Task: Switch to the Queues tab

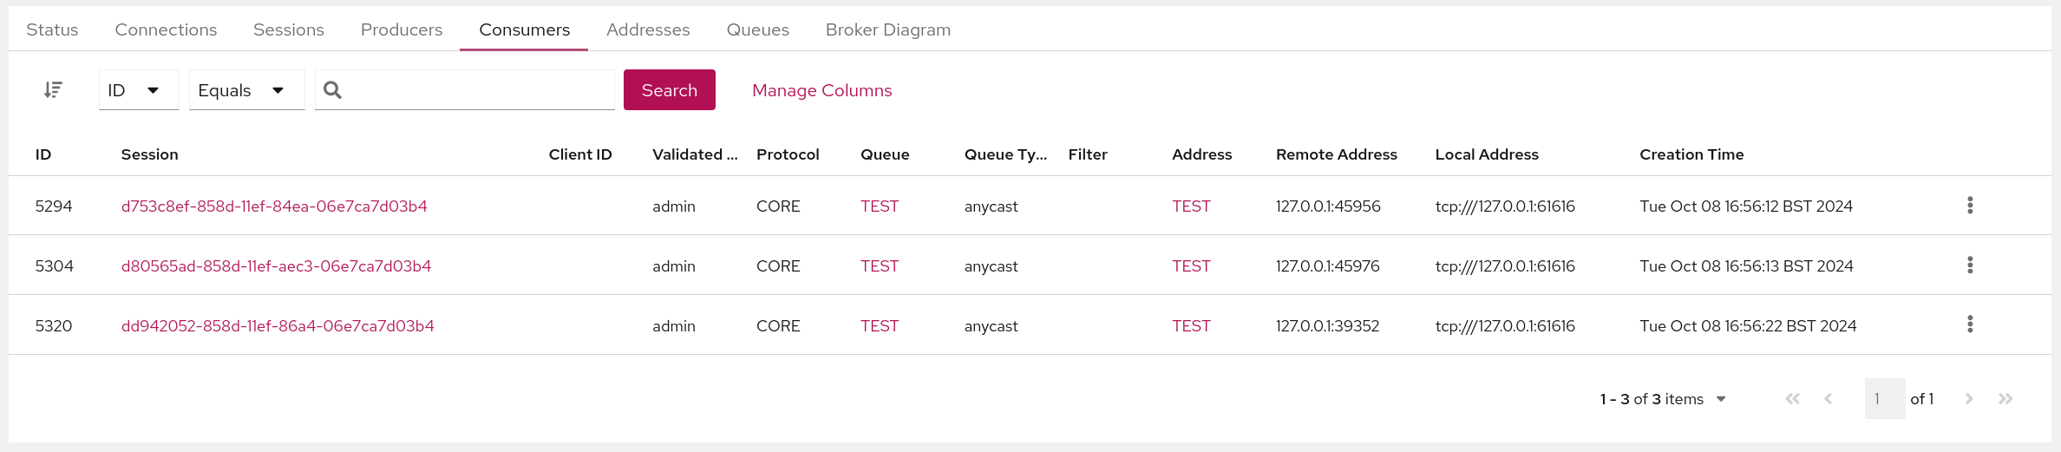Action: click(757, 29)
